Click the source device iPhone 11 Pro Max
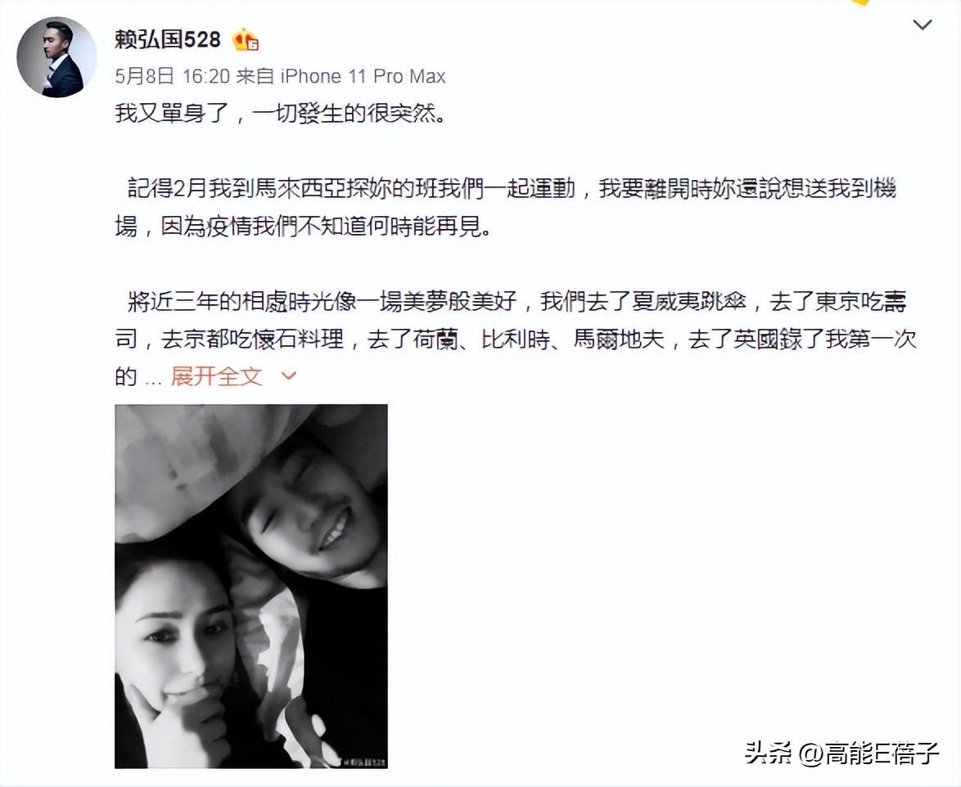This screenshot has width=961, height=787. coord(363,76)
